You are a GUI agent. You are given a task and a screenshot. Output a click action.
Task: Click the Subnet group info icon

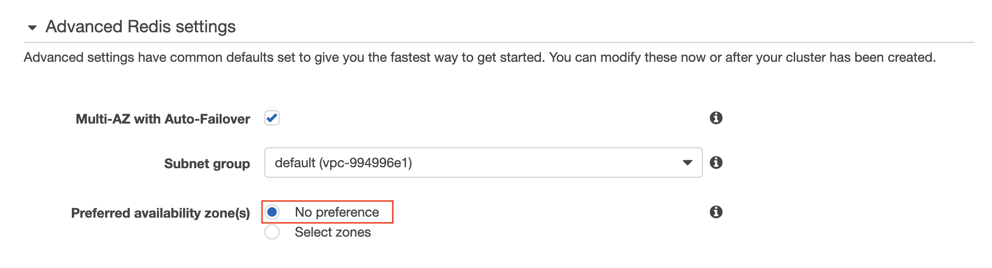716,163
